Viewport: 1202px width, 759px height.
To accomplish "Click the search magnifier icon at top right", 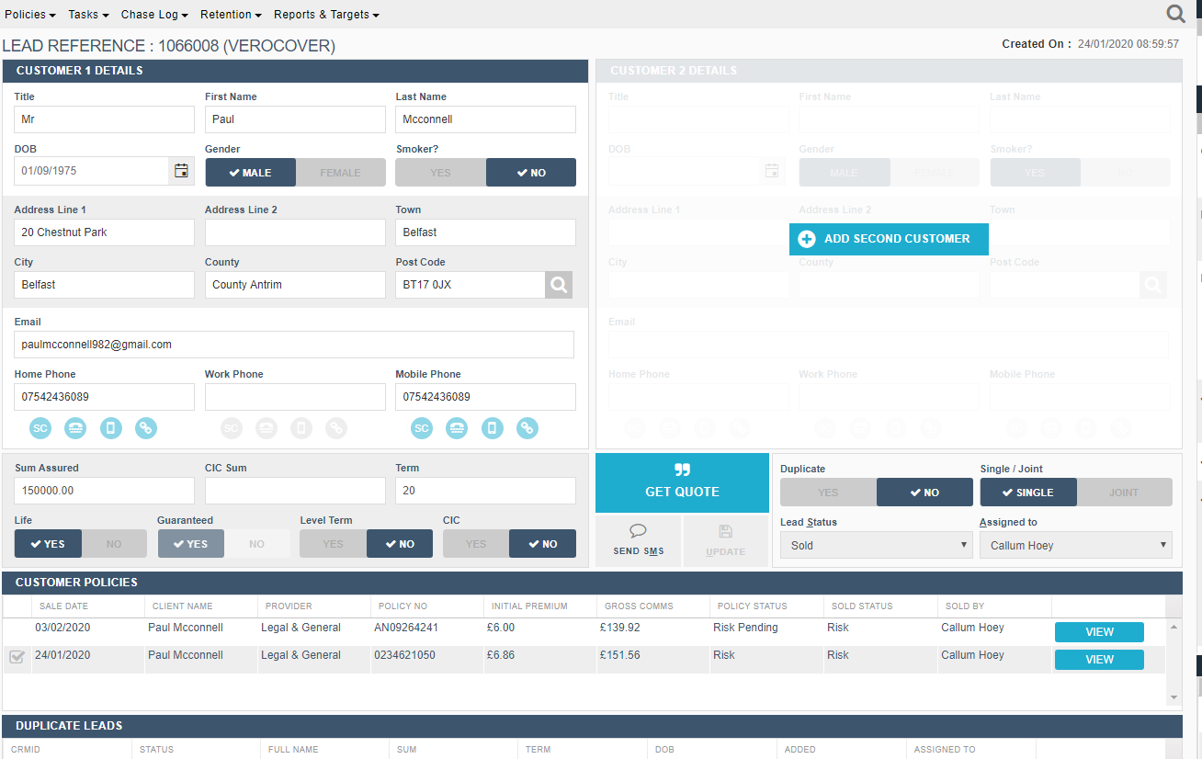I will point(1175,14).
